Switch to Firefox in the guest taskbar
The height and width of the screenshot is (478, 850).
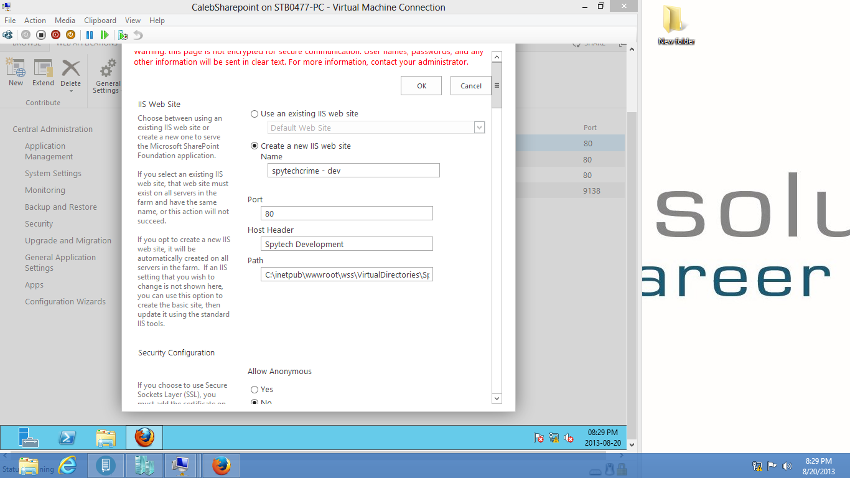[x=144, y=438]
